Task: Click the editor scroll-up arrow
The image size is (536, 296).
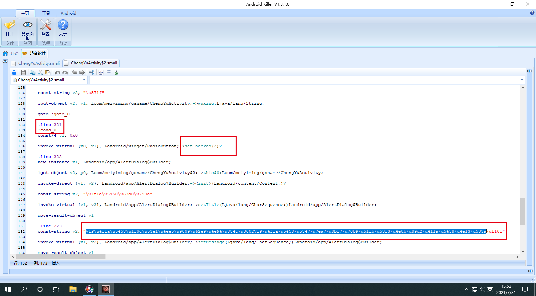Action: click(523, 88)
